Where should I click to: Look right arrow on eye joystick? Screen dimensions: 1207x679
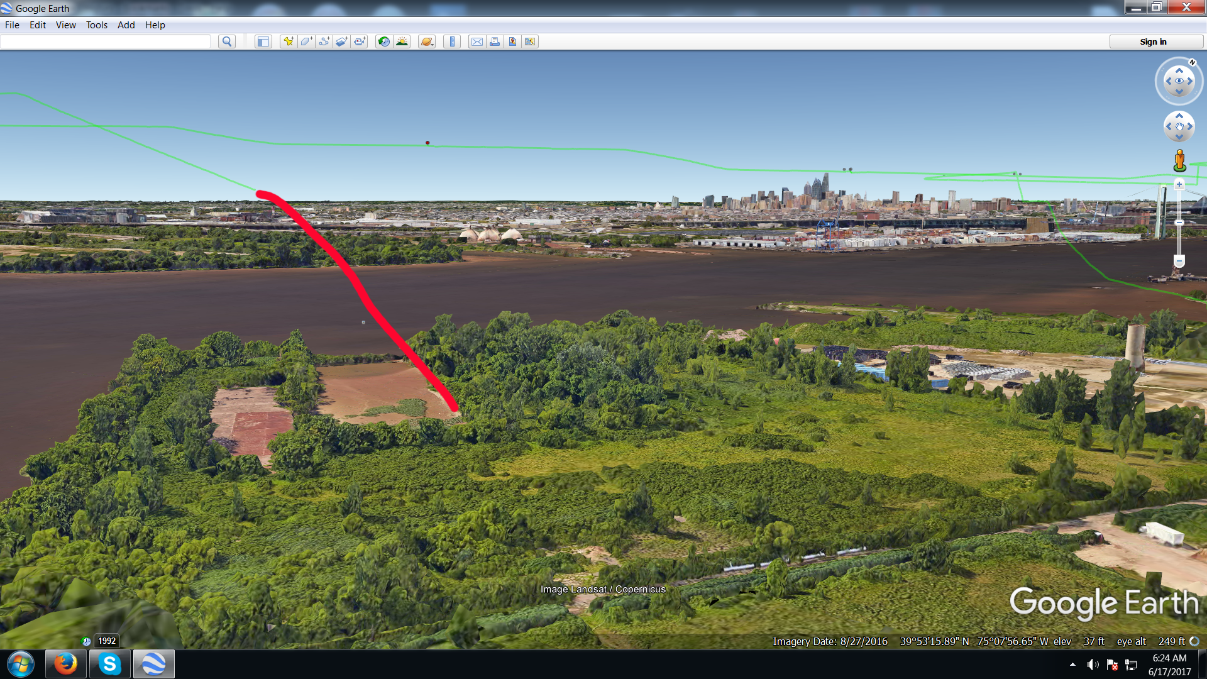click(x=1190, y=81)
